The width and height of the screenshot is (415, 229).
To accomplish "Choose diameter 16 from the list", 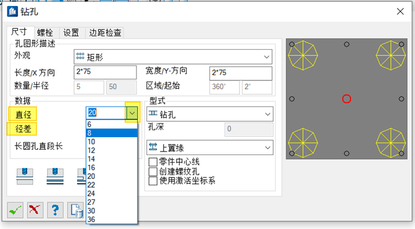I will [111, 167].
